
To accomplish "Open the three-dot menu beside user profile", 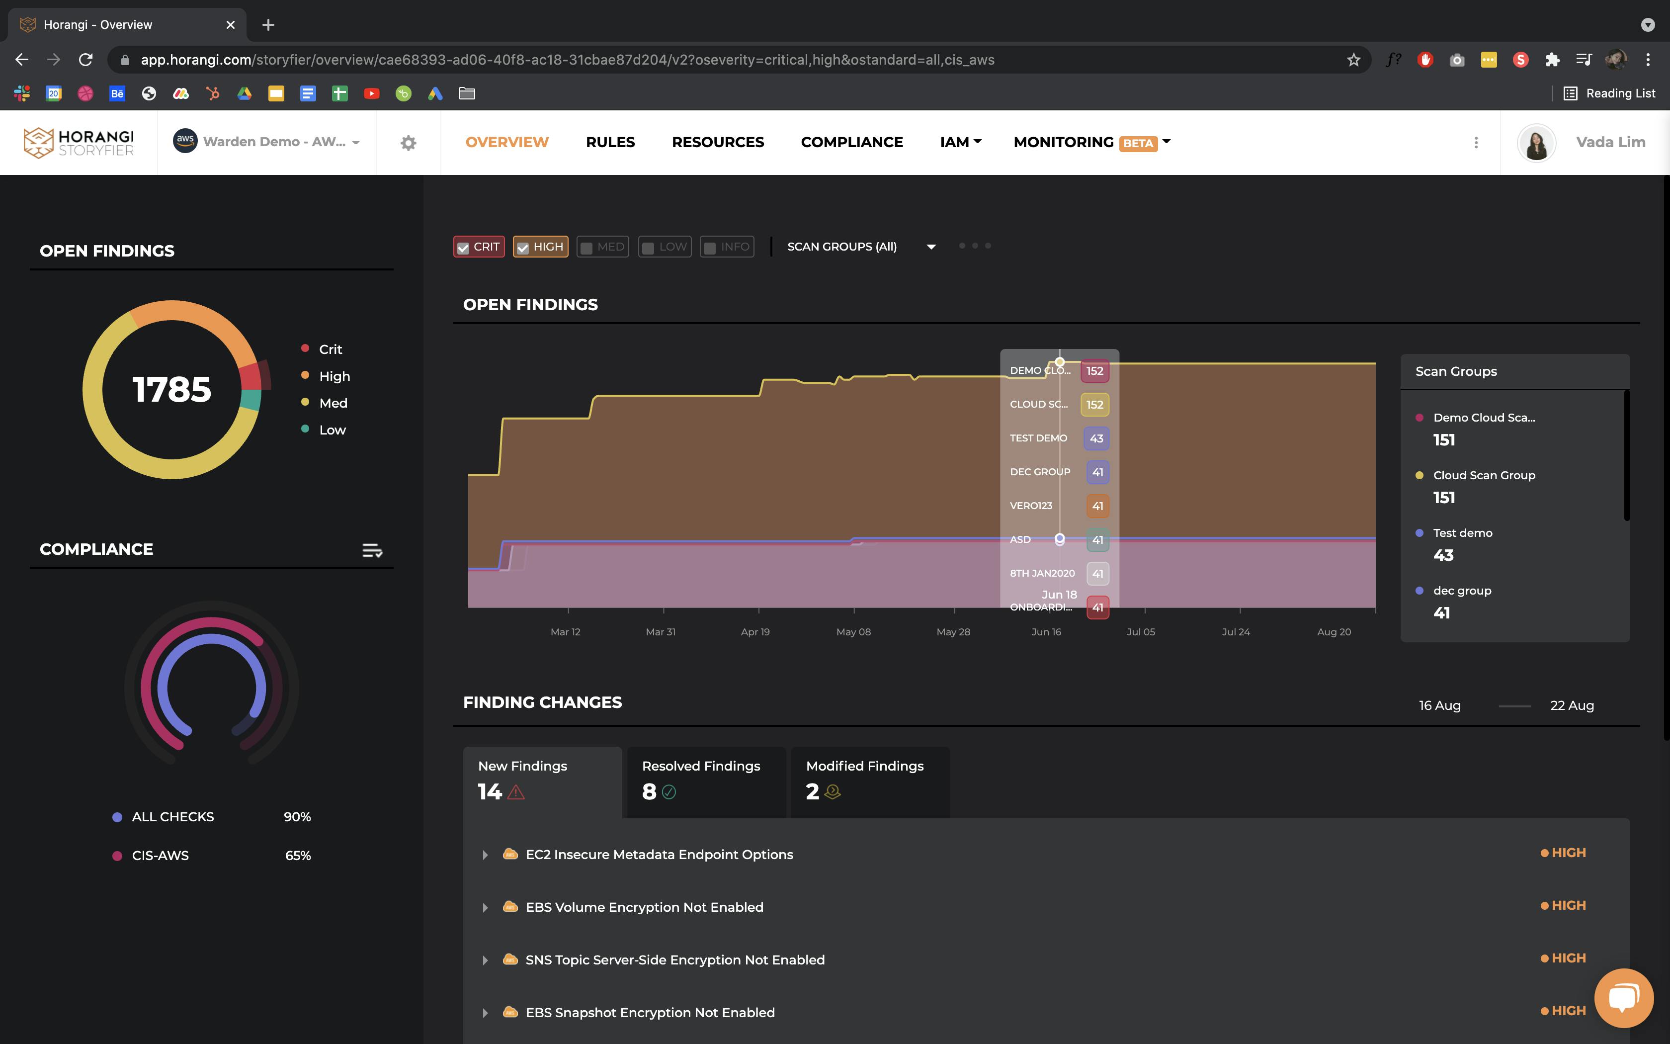I will coord(1476,142).
